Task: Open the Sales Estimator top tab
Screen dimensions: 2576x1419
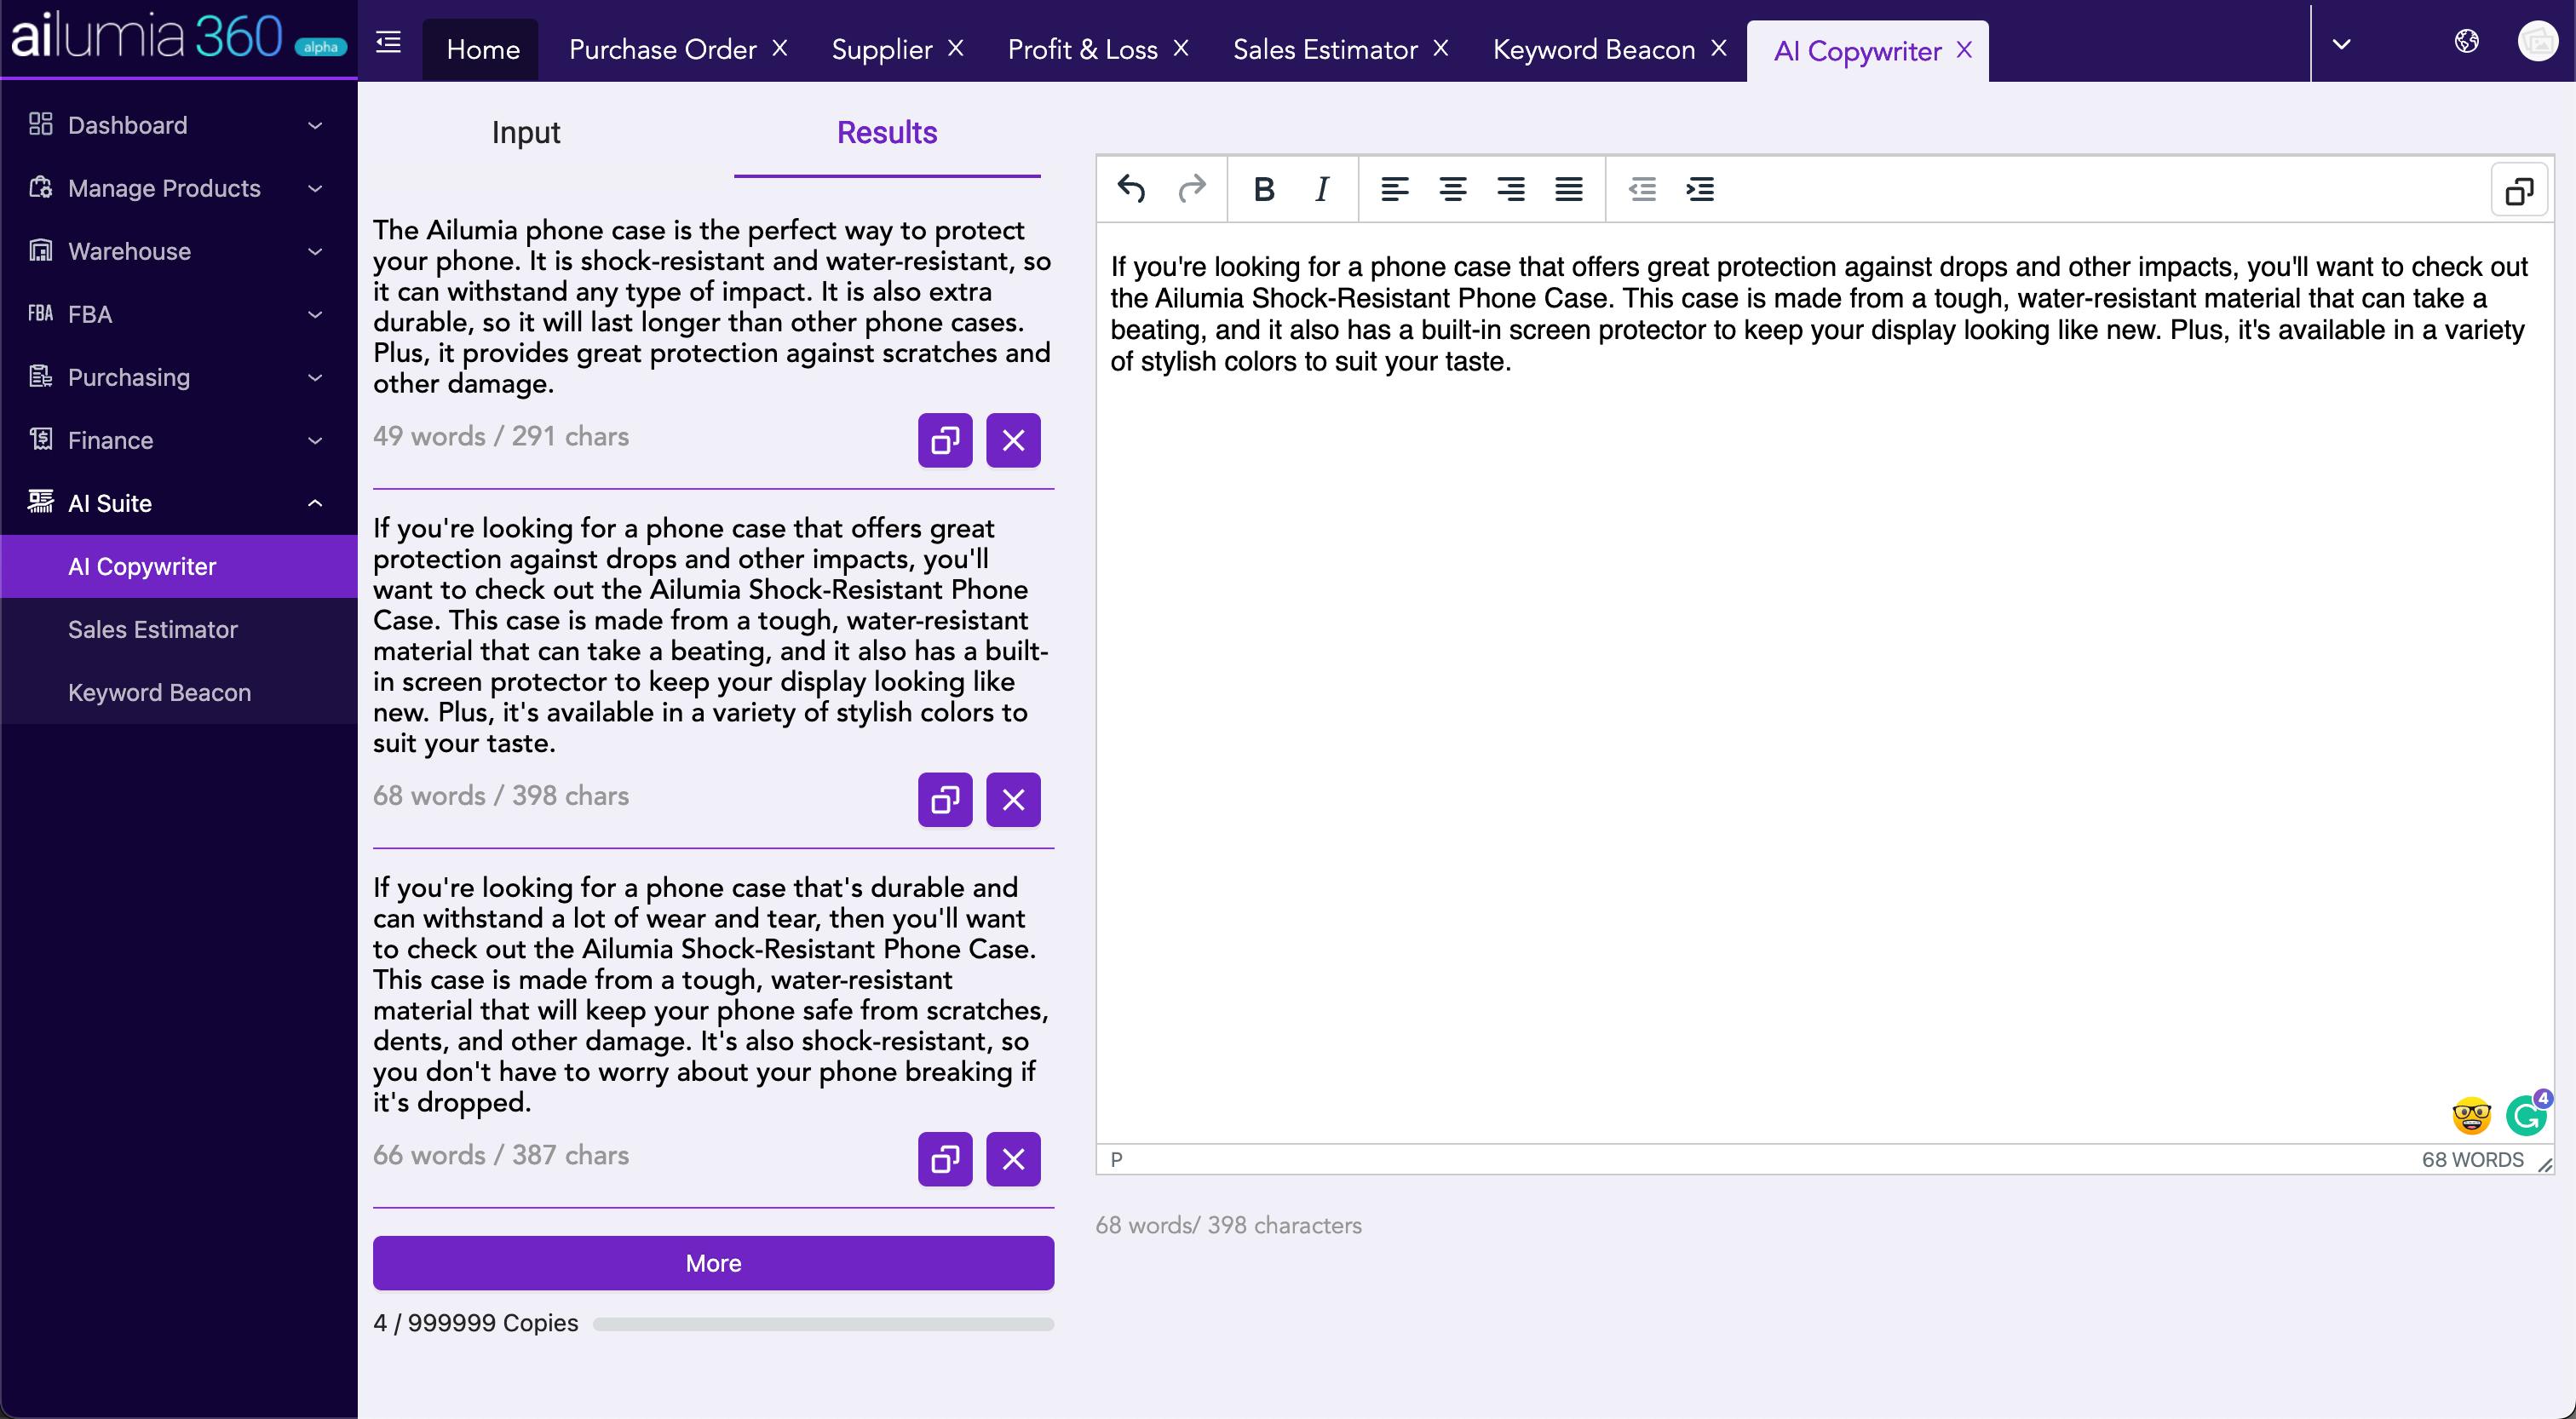Action: 1325,49
